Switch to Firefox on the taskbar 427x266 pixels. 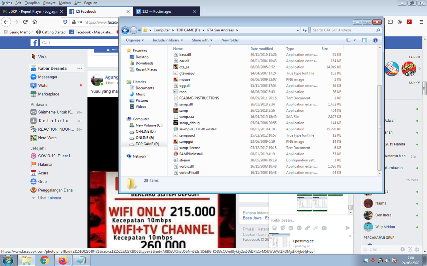[x=63, y=260]
